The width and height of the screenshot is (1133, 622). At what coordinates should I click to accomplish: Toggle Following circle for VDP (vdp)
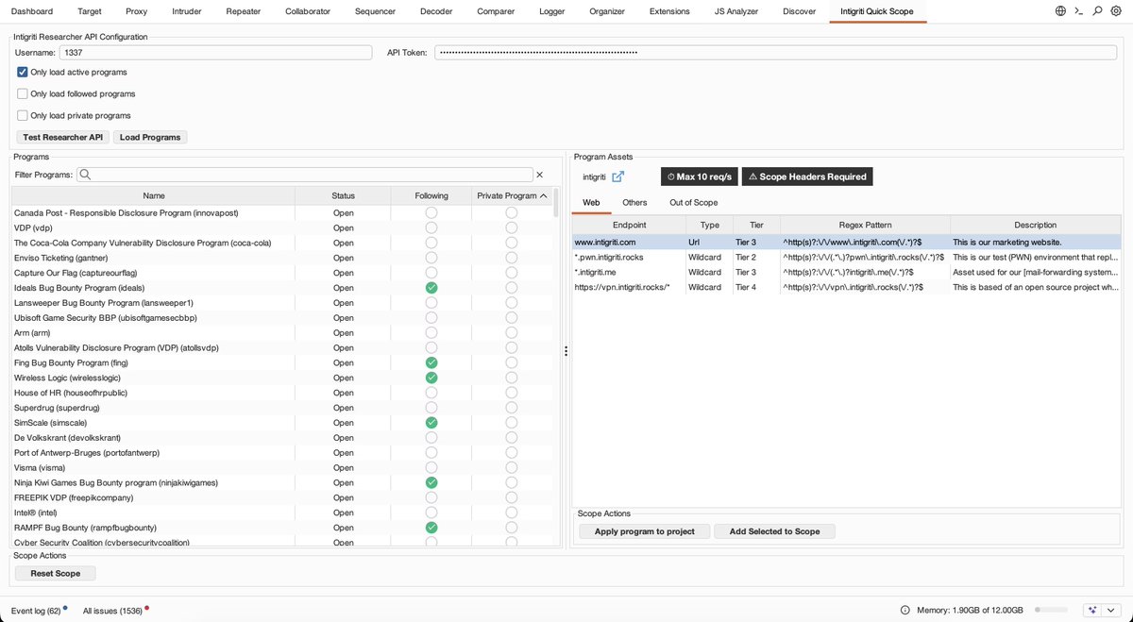pyautogui.click(x=431, y=227)
